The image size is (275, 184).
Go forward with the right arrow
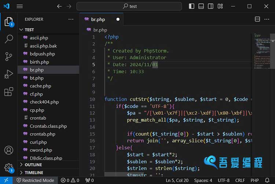[69, 6]
